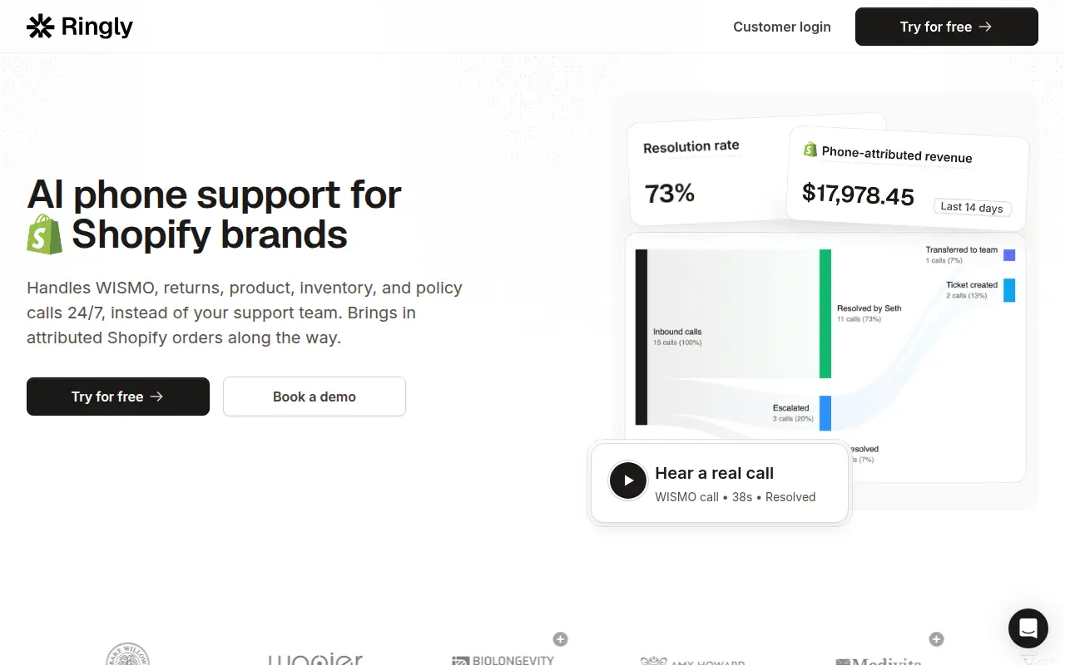The image size is (1065, 665).
Task: Click the blue Escalated bar
Action: [825, 413]
